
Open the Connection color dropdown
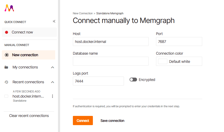click(x=179, y=61)
